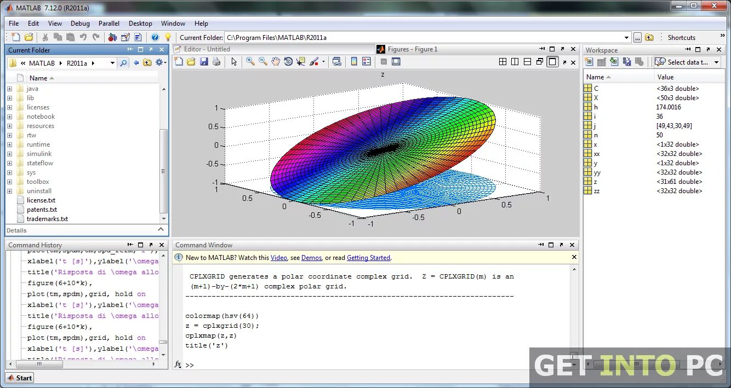Select the Data Cursor tool

click(301, 61)
